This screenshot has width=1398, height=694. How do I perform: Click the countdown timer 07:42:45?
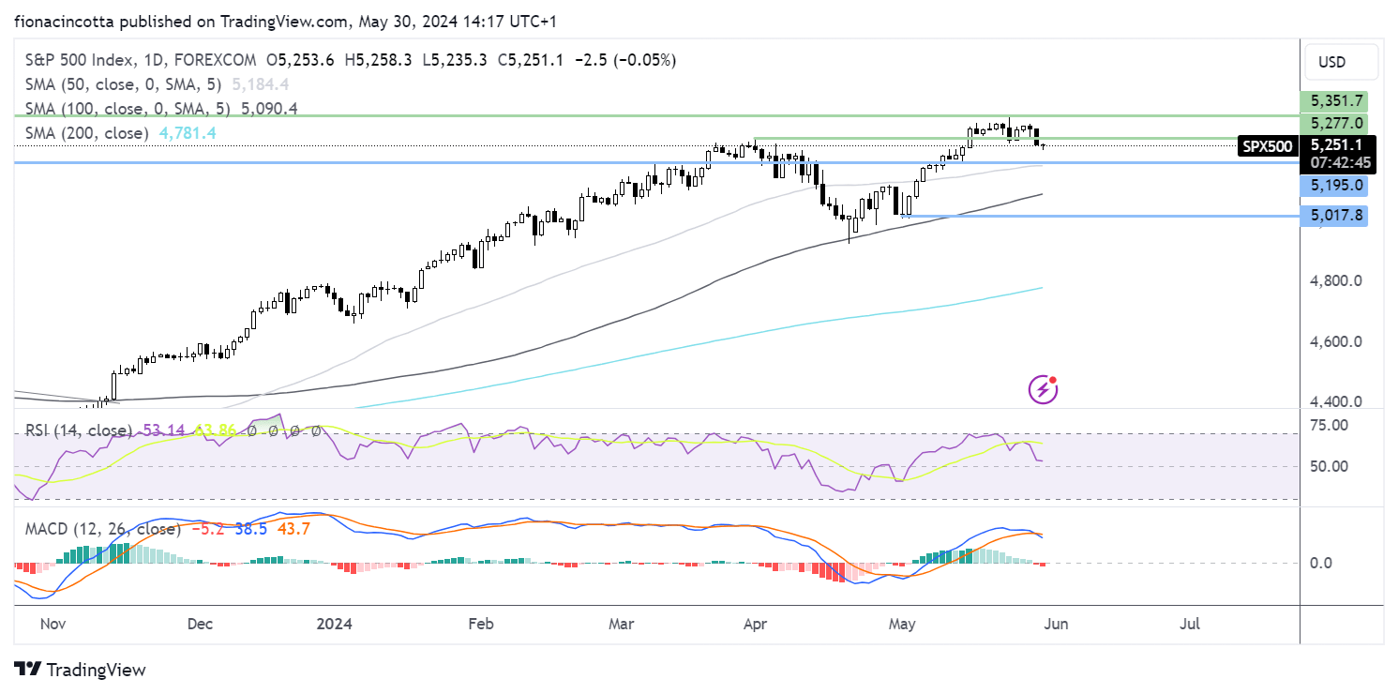coord(1341,162)
